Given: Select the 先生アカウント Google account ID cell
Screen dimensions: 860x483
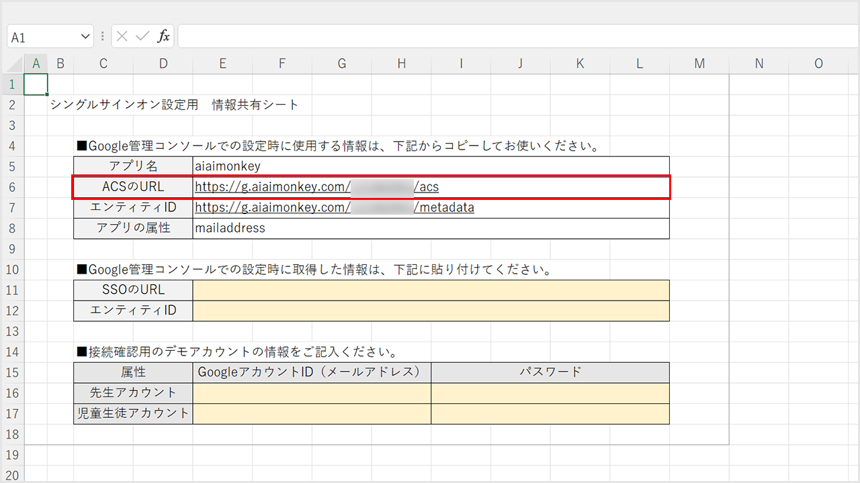Looking at the screenshot, I should tap(312, 393).
